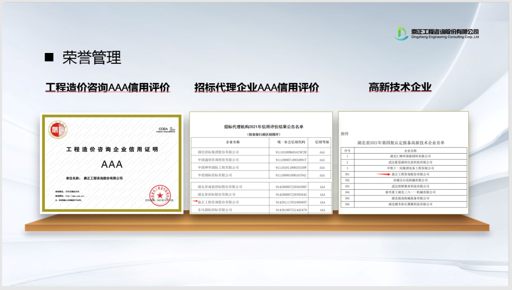
Task: Click the 信用等级 column header
Action: pos(322,142)
